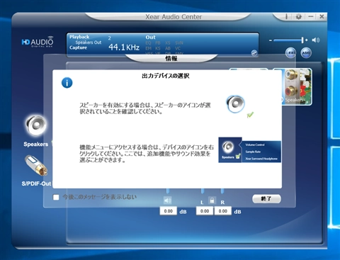Toggle the L/R channel lock icon
The width and height of the screenshot is (340, 260).
(x=212, y=200)
